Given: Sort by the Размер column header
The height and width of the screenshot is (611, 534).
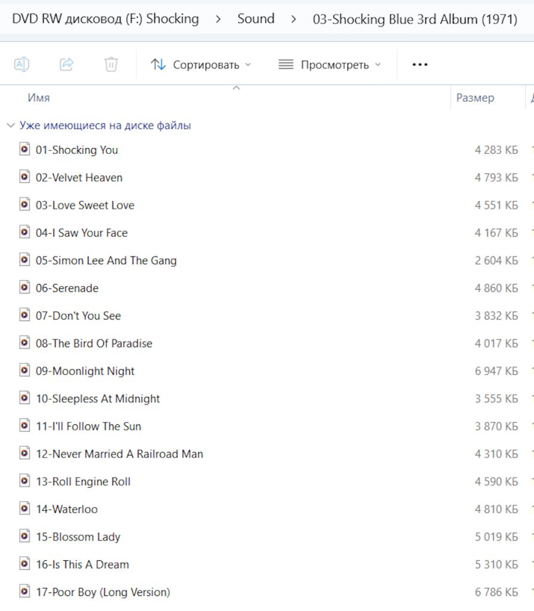Looking at the screenshot, I should (475, 97).
